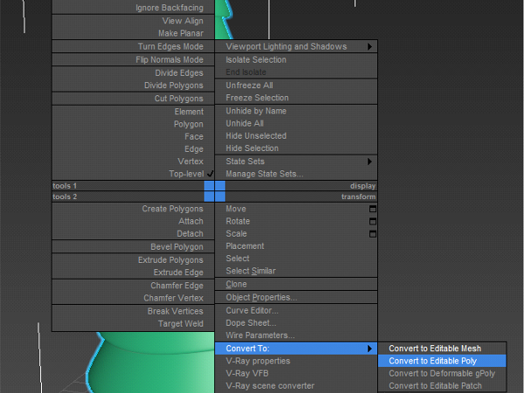The image size is (524, 393).
Task: Choose Select Similar
Action: 296,271
